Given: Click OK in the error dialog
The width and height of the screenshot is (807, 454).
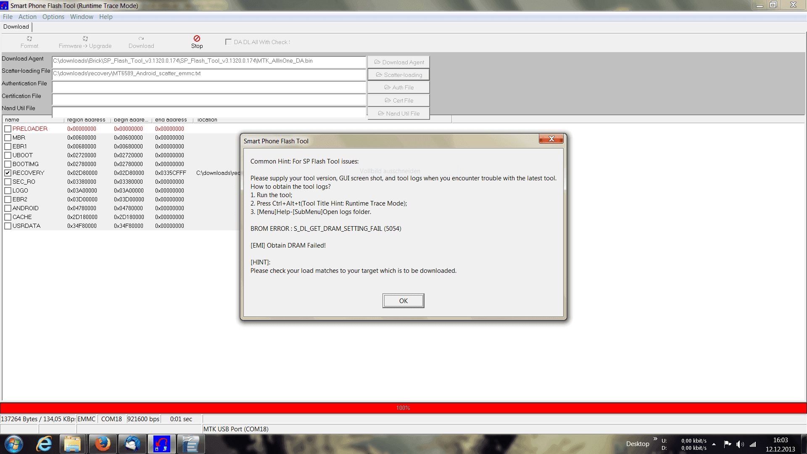Looking at the screenshot, I should tap(403, 301).
